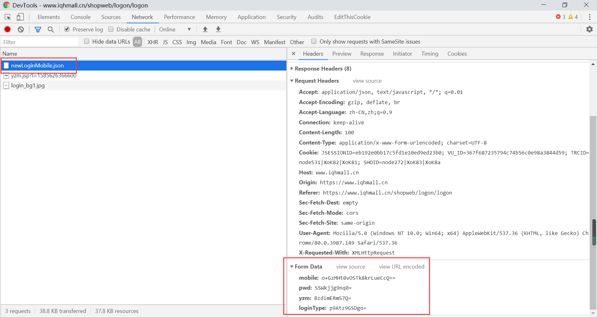Open the Memory panel

(x=216, y=17)
